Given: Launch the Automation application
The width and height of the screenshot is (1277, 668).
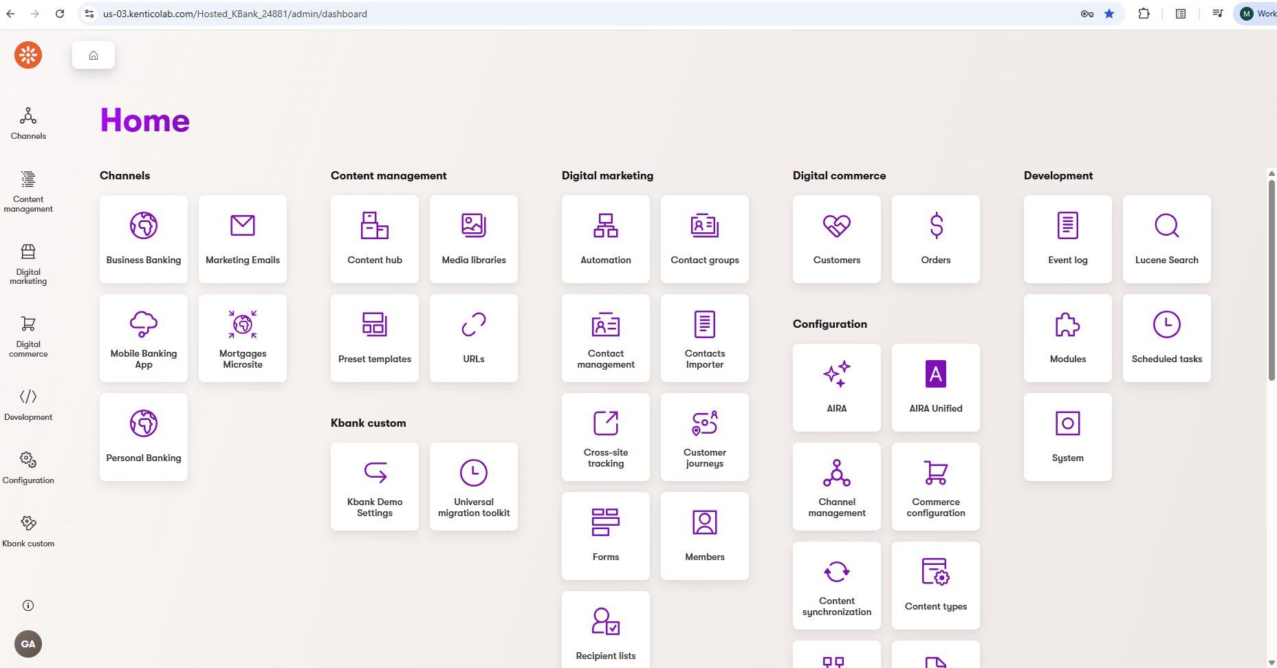Looking at the screenshot, I should pos(606,238).
